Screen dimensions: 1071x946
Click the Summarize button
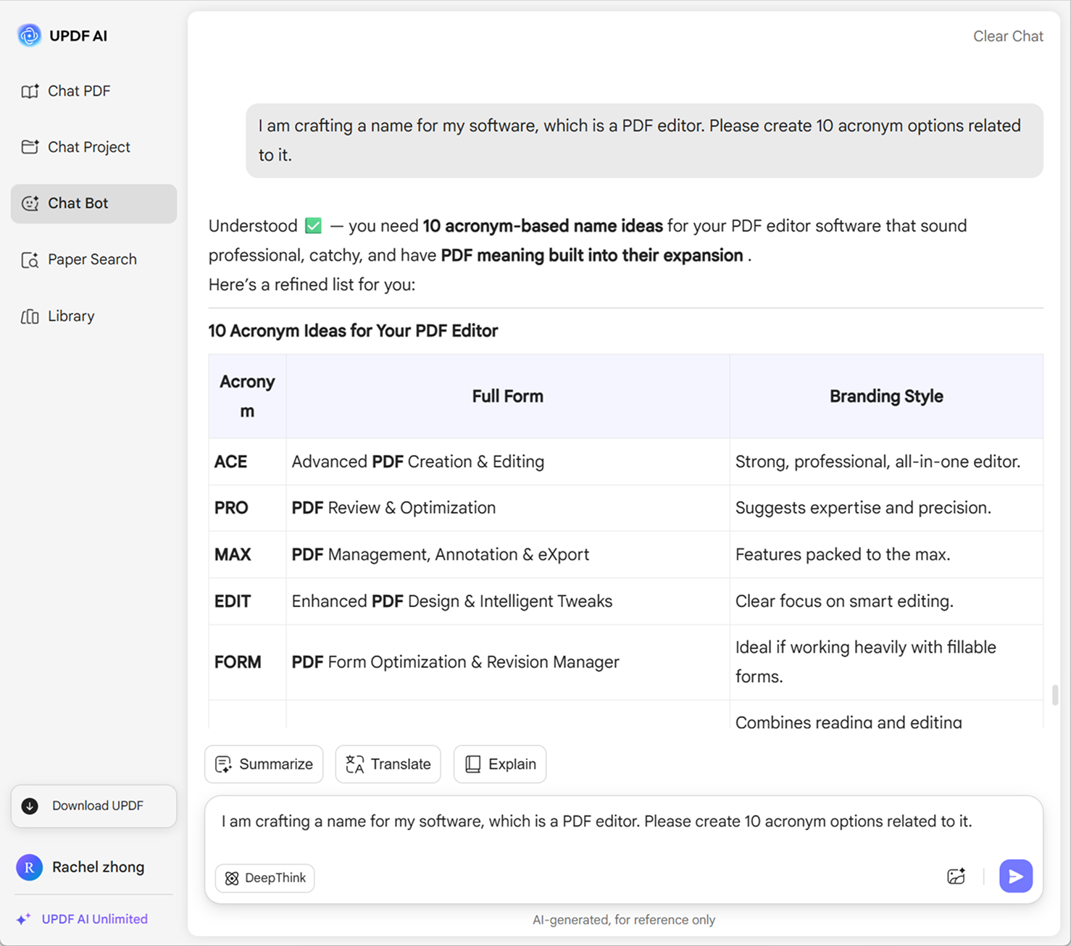coord(264,764)
